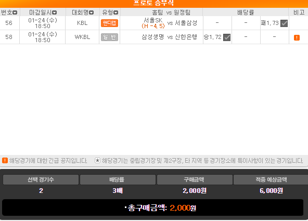308x221 pixels.
Task: Click handicap value H -4.5
Action: 153,26
